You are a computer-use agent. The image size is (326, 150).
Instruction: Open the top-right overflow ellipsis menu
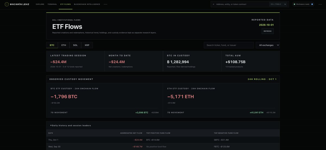coord(320,4)
